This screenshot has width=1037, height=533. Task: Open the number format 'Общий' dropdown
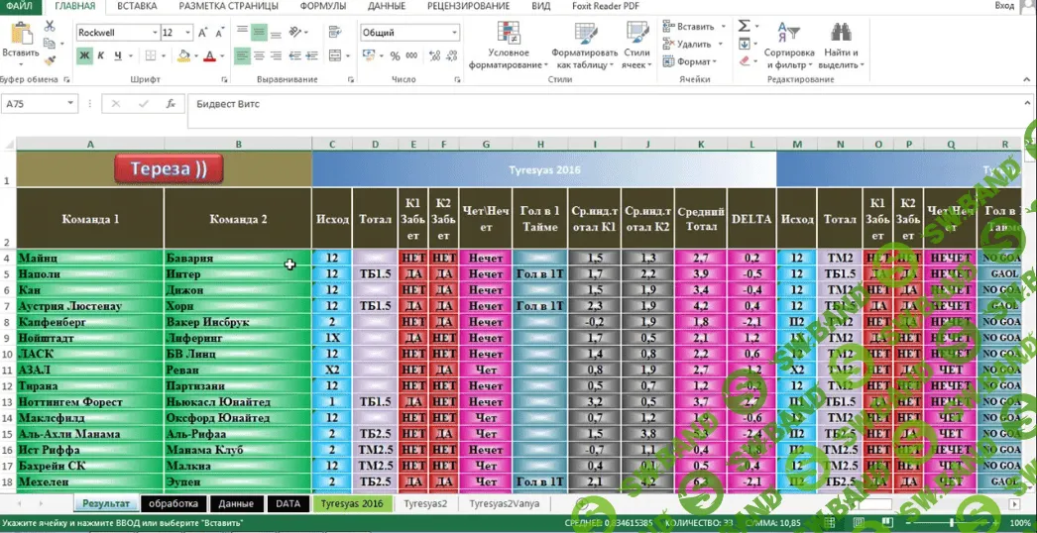pos(455,33)
